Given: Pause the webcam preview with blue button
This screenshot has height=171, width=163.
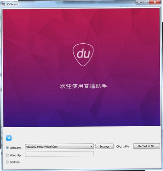Looking at the screenshot, I should pos(9,138).
